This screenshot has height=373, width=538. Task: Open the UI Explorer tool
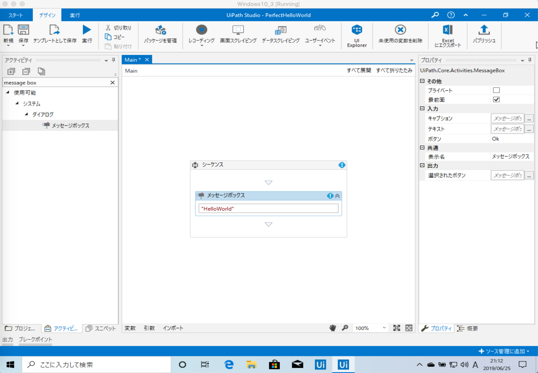357,30
